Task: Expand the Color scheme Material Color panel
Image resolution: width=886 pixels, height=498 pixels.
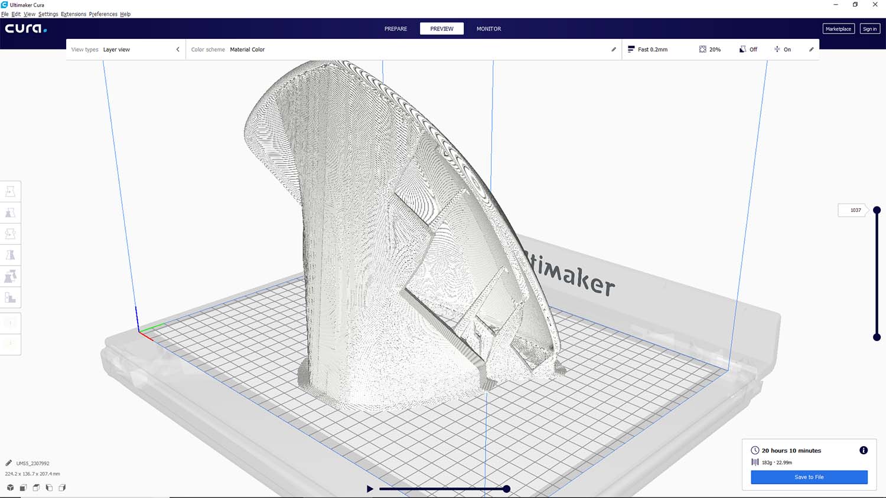Action: point(402,50)
